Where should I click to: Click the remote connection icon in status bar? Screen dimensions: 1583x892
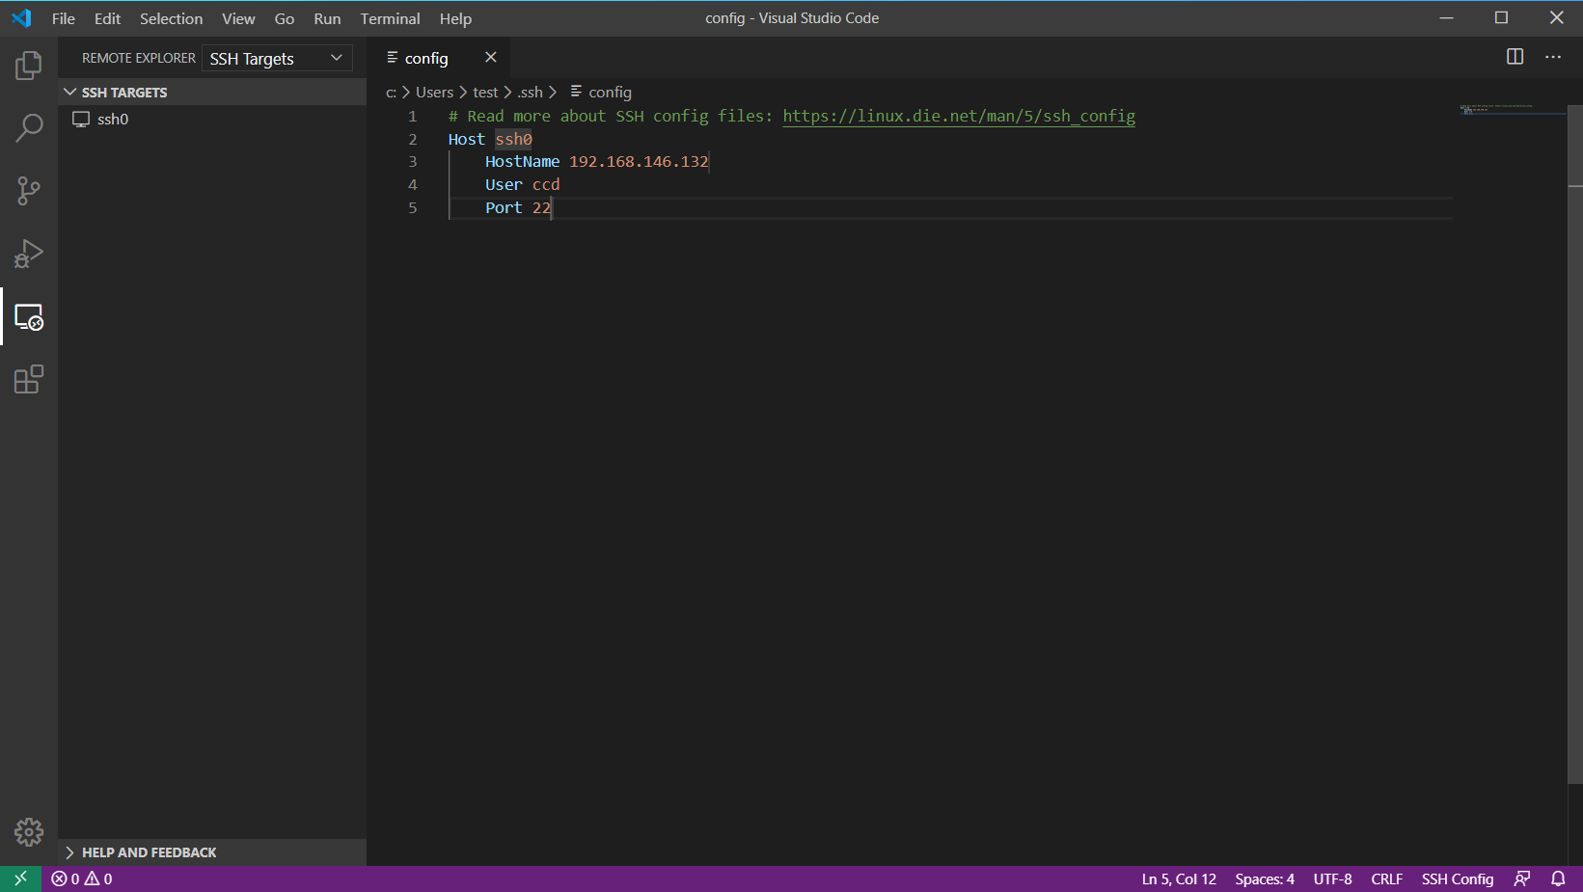tap(20, 878)
